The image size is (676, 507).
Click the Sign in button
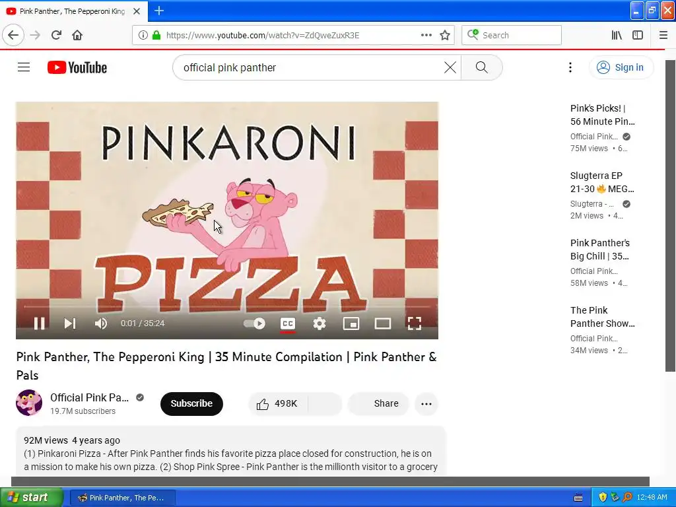621,67
